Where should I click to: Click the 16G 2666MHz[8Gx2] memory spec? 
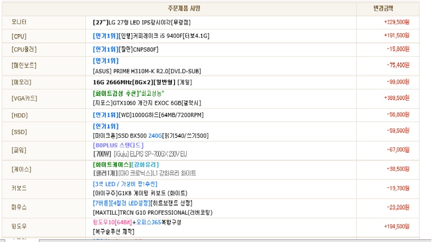142,82
